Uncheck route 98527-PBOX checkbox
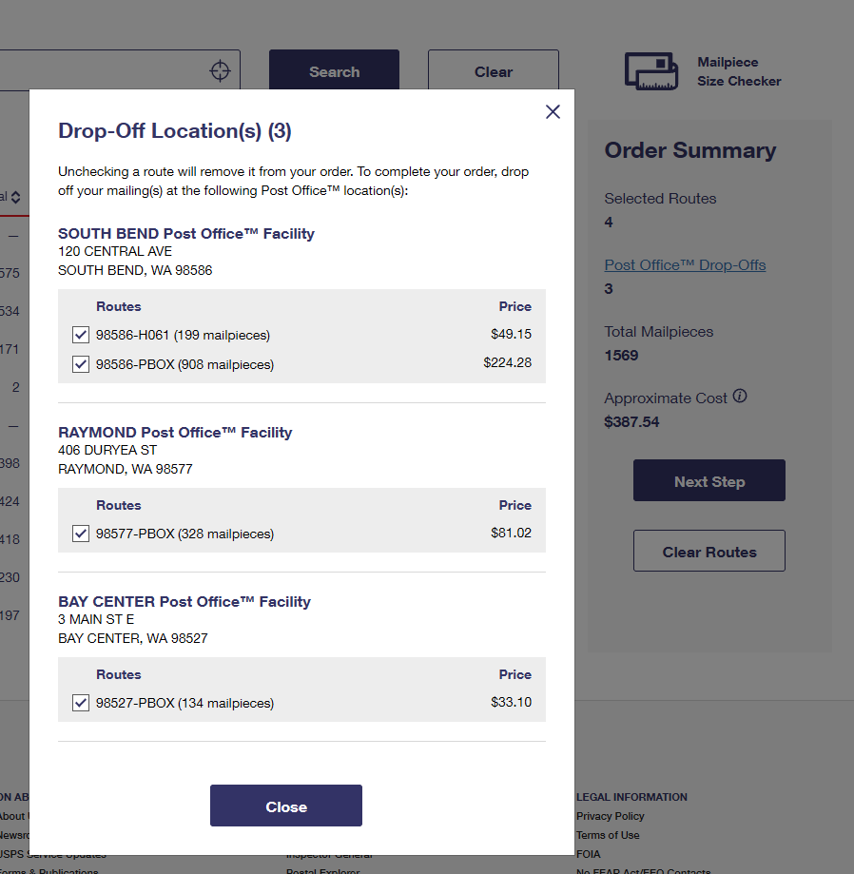 81,703
